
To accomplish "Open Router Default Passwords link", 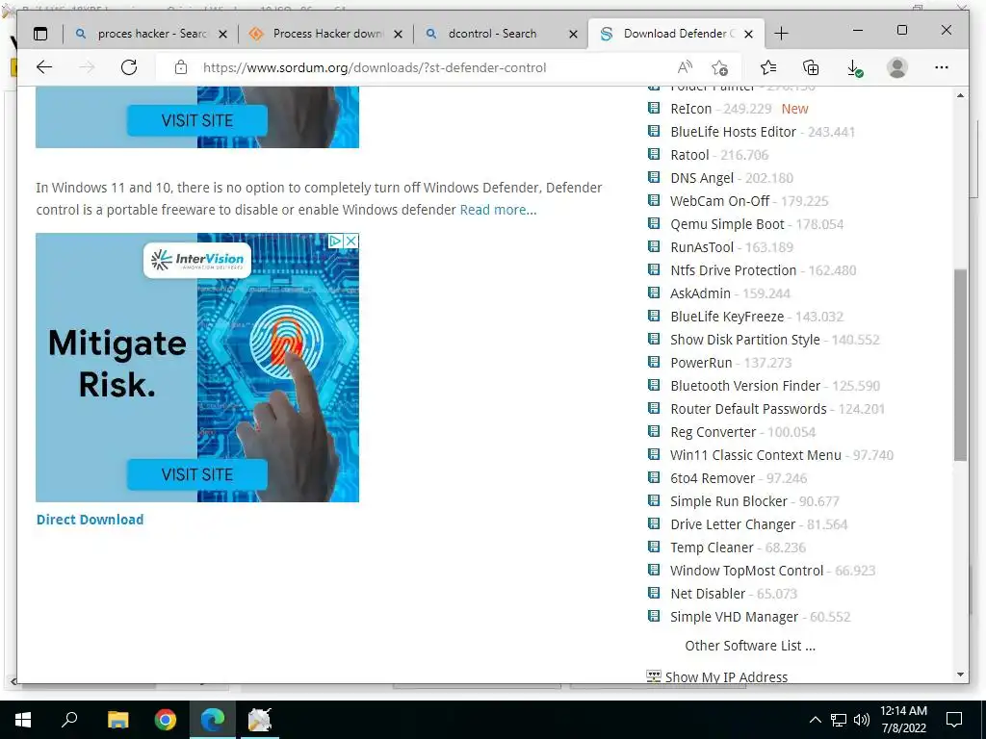I will pyautogui.click(x=748, y=409).
